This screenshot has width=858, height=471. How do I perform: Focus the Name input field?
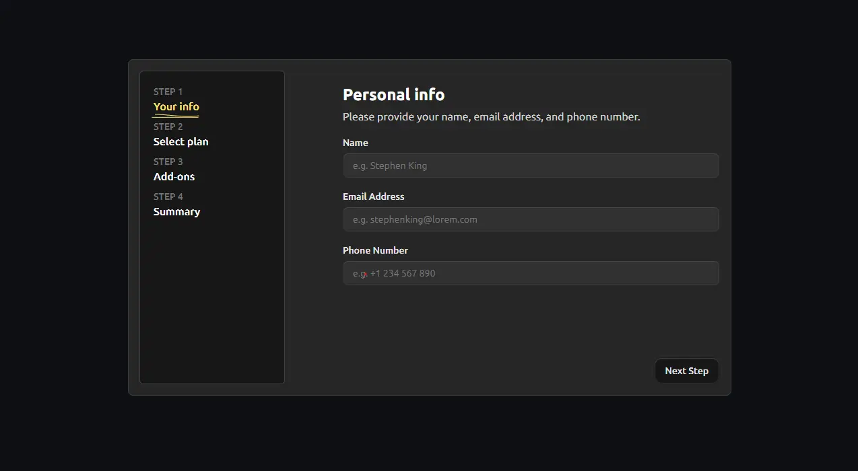point(531,166)
